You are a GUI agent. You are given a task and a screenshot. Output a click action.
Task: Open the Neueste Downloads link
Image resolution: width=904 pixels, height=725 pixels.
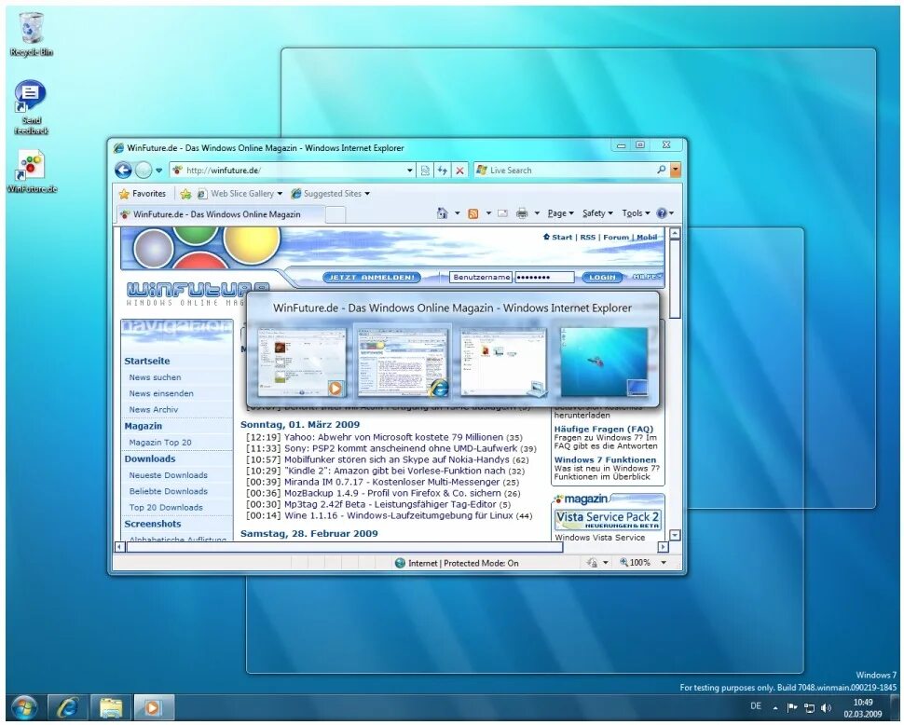(x=169, y=475)
